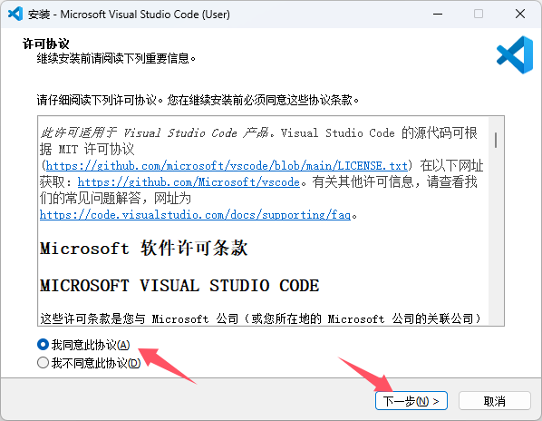The width and height of the screenshot is (542, 421).
Task: Click the Microsoft 软件许可条款 heading
Action: coord(143,248)
